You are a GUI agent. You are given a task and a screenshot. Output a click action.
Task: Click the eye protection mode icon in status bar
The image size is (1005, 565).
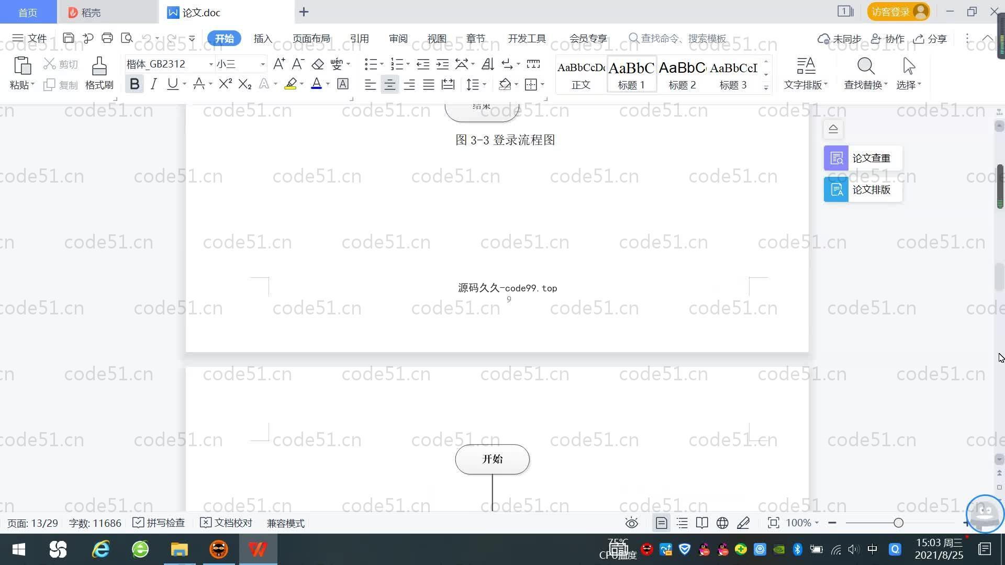632,523
